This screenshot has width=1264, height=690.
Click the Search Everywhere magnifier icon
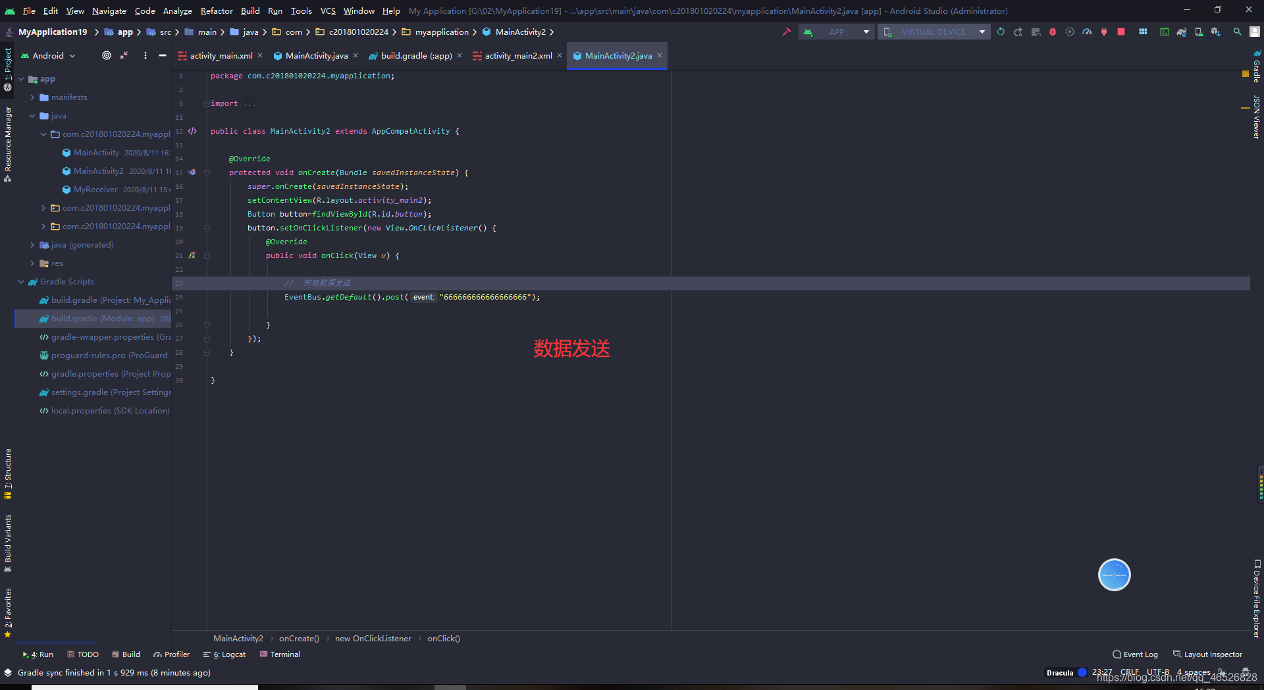(x=1238, y=32)
